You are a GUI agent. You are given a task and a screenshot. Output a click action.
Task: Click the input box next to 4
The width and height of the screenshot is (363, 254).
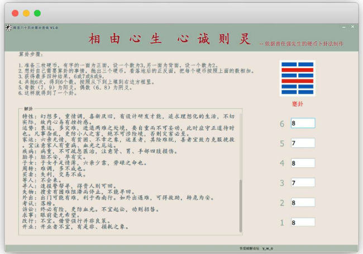click(x=303, y=163)
